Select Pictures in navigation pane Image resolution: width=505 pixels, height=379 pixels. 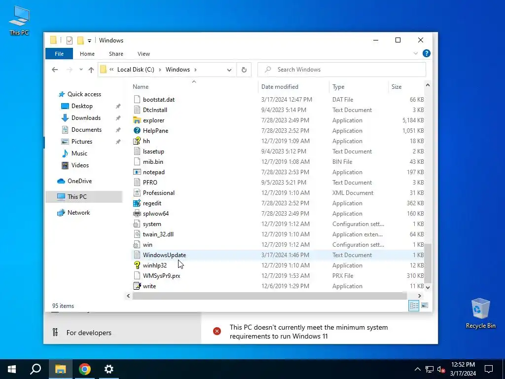[x=81, y=142]
